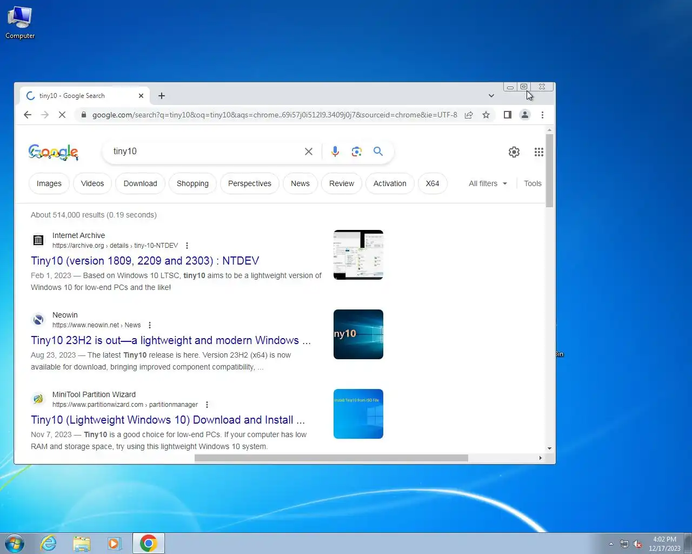
Task: Search by image with Lens
Action: (x=356, y=151)
